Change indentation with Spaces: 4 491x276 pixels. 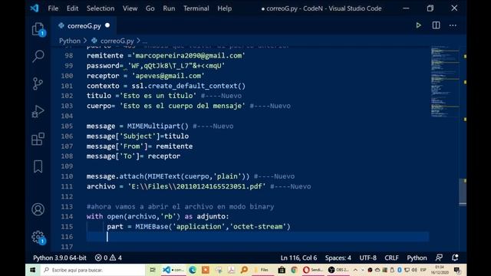(338, 258)
